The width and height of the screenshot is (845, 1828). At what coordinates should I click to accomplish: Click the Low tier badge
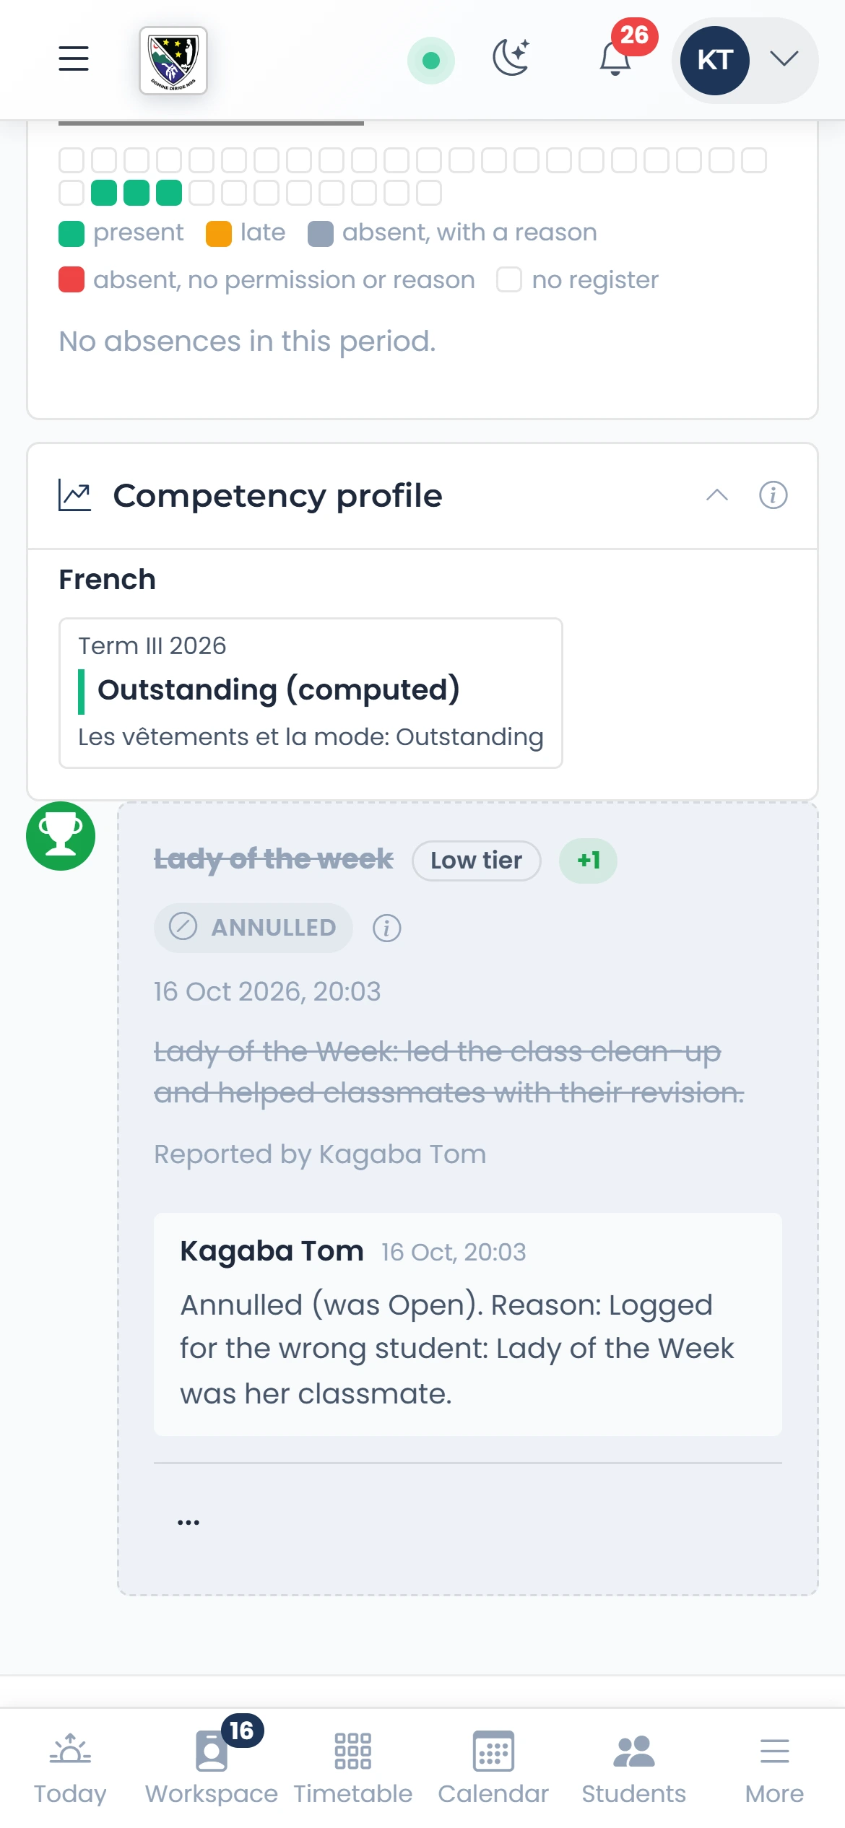coord(477,861)
